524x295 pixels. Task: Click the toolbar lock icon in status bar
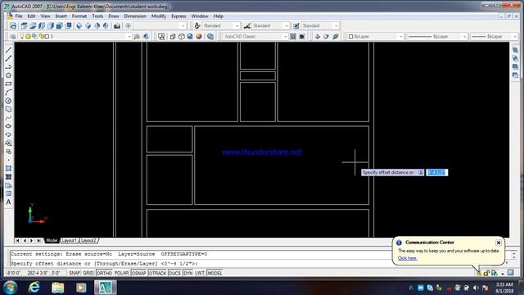[486, 273]
